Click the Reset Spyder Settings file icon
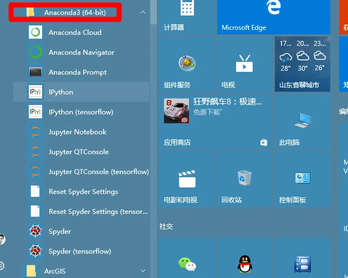The width and height of the screenshot is (348, 278). pos(35,192)
